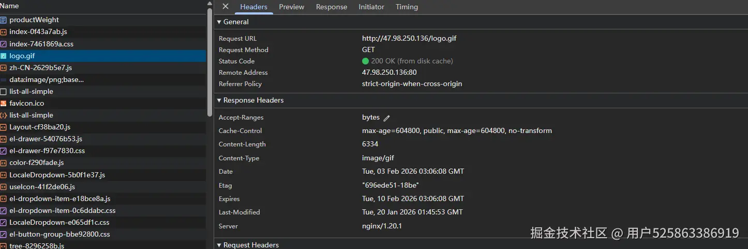Image resolution: width=748 pixels, height=249 pixels.
Task: Click the icon beside Layout-cf38ba20.js
Action: pos(4,127)
